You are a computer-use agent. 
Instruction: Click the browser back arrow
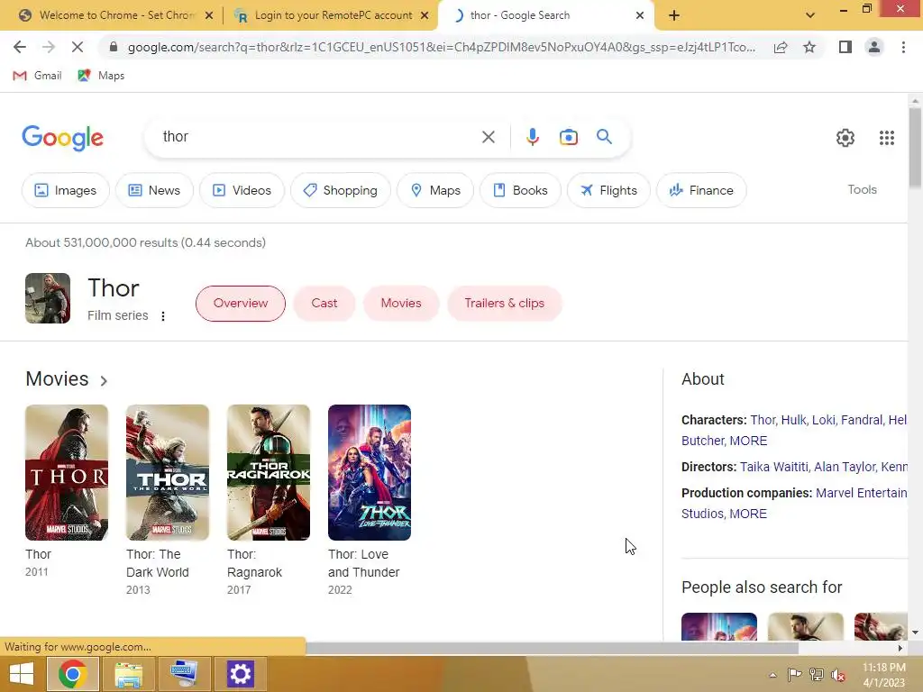pos(20,47)
